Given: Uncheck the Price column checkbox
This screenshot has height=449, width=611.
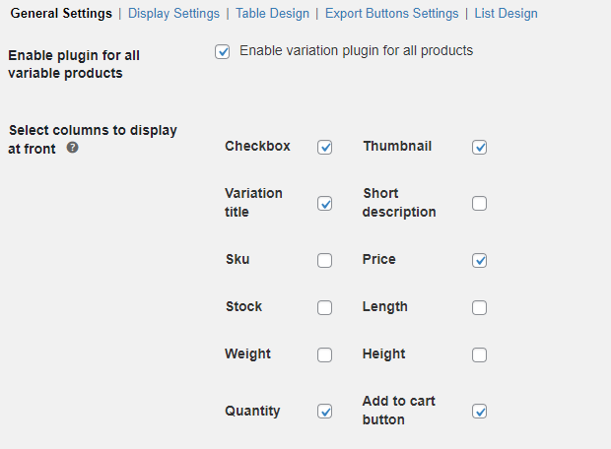Looking at the screenshot, I should coord(479,260).
